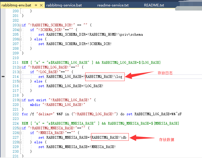The height and width of the screenshot is (158, 202).
Task: Click the 'else' keyword on line 206
Action: [38, 39]
